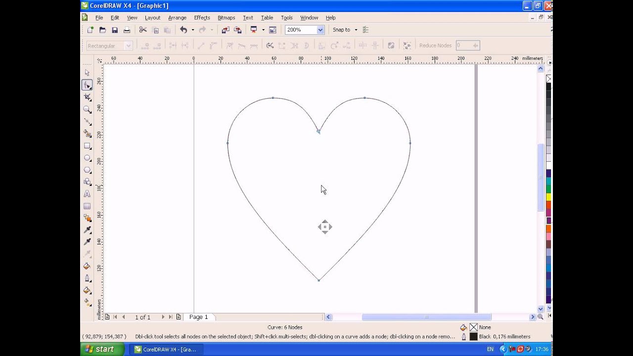The width and height of the screenshot is (633, 356).
Task: Select the Basic Shapes tool in the toolbox
Action: coord(88,182)
